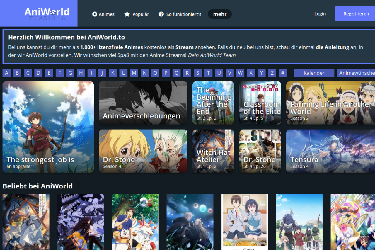Expand the mehr menu
The height and width of the screenshot is (250, 375).
click(x=220, y=14)
